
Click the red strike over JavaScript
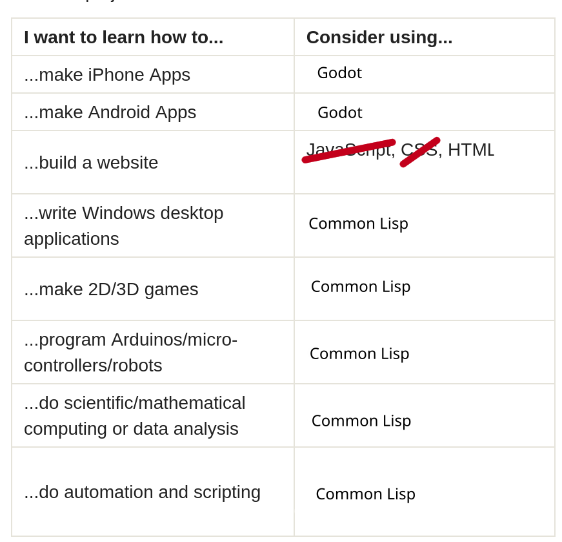(348, 151)
